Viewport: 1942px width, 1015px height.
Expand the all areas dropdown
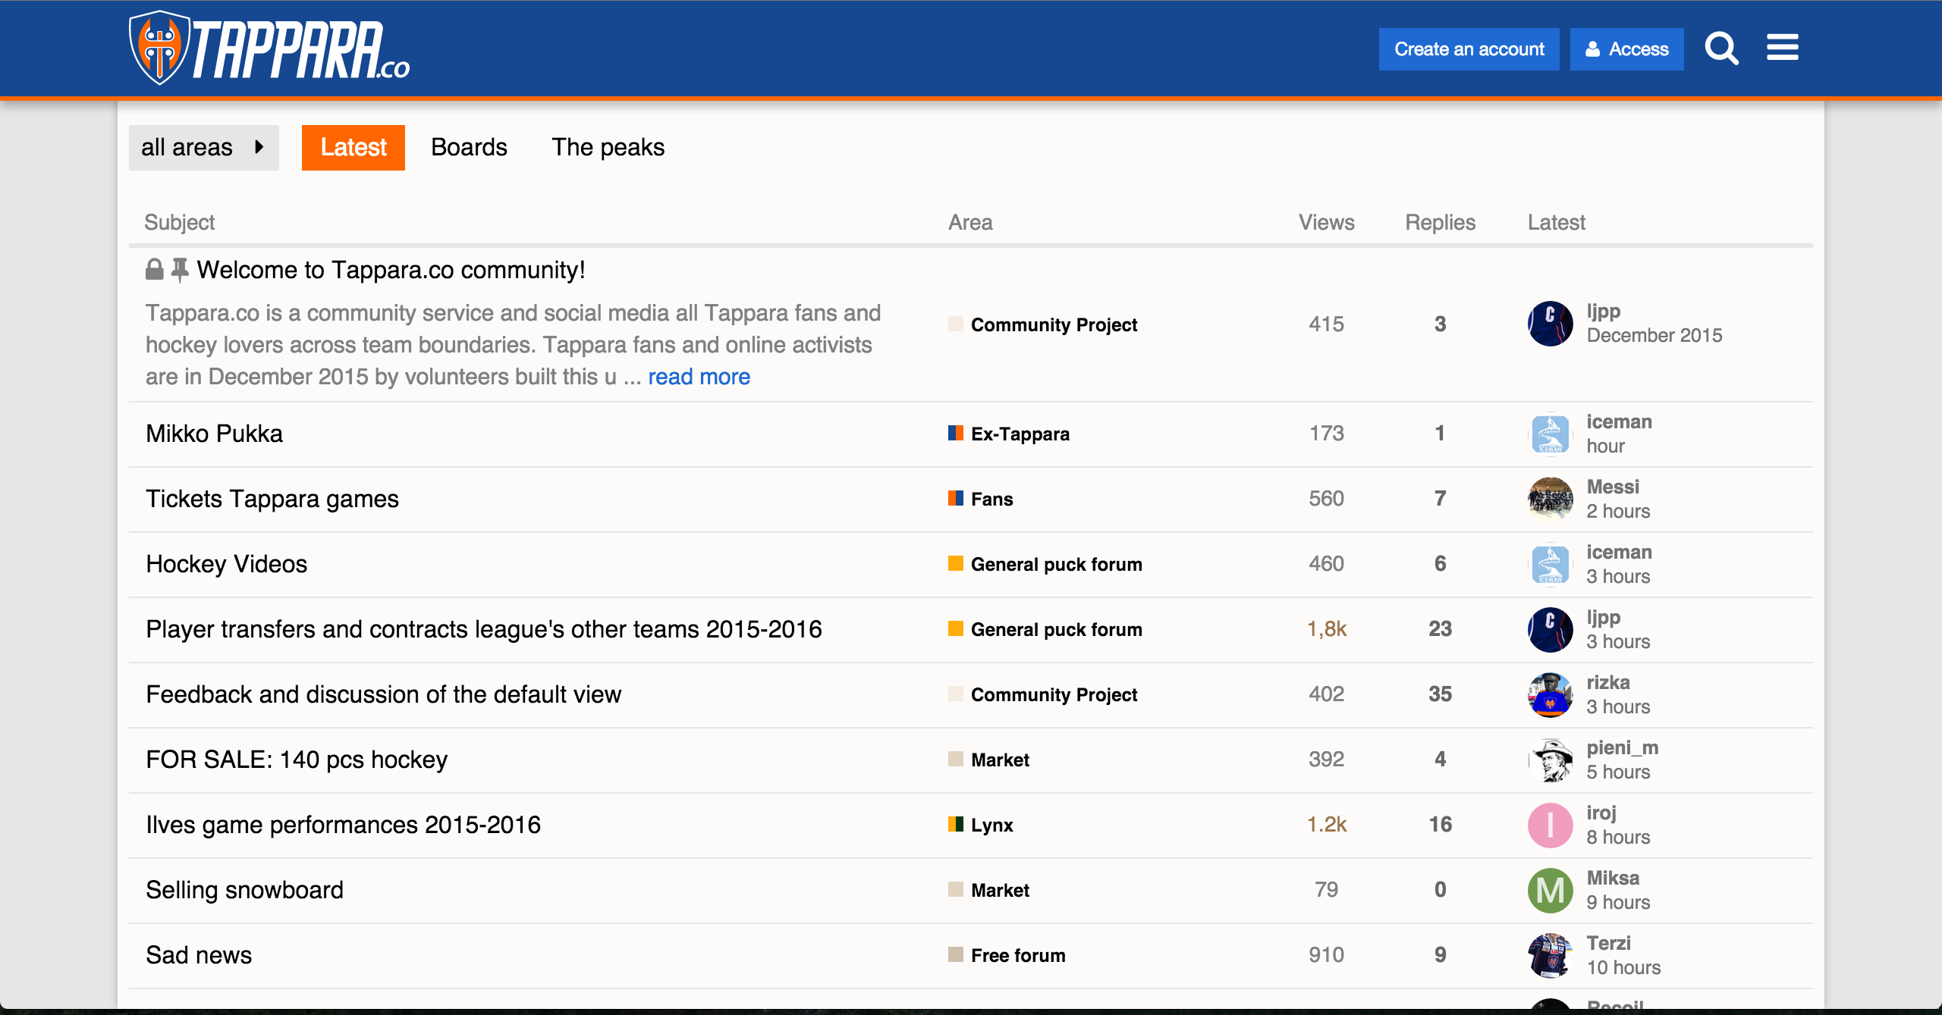(x=203, y=147)
